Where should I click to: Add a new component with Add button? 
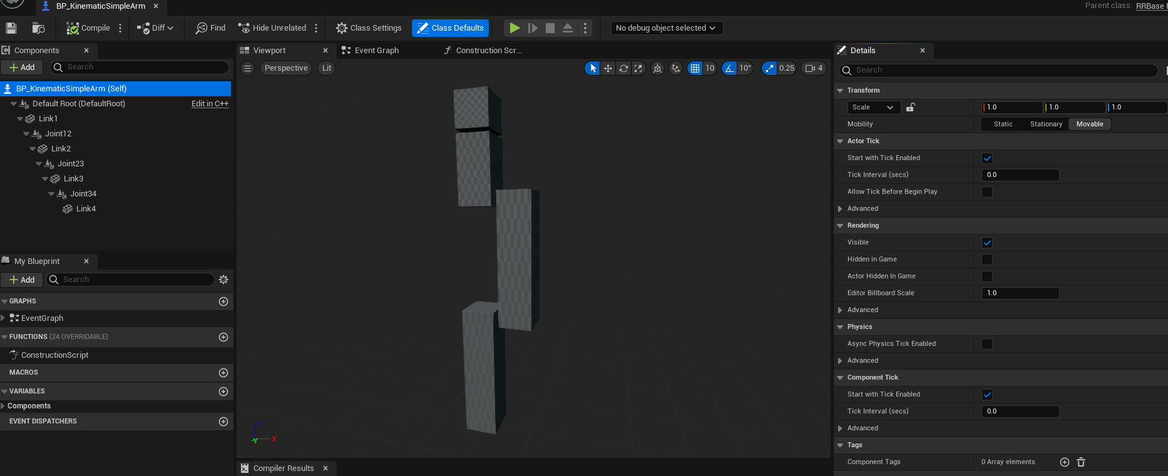[x=22, y=68]
